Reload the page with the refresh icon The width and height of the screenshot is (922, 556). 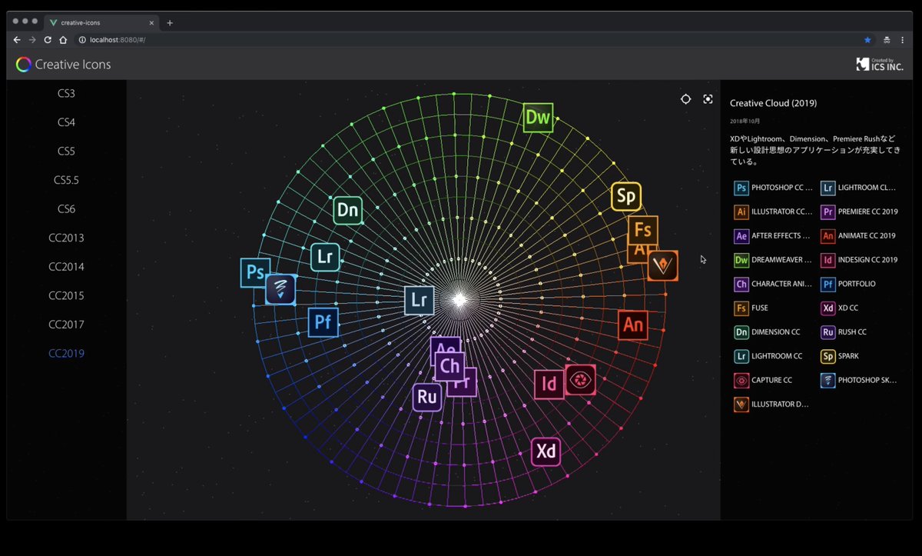[48, 40]
